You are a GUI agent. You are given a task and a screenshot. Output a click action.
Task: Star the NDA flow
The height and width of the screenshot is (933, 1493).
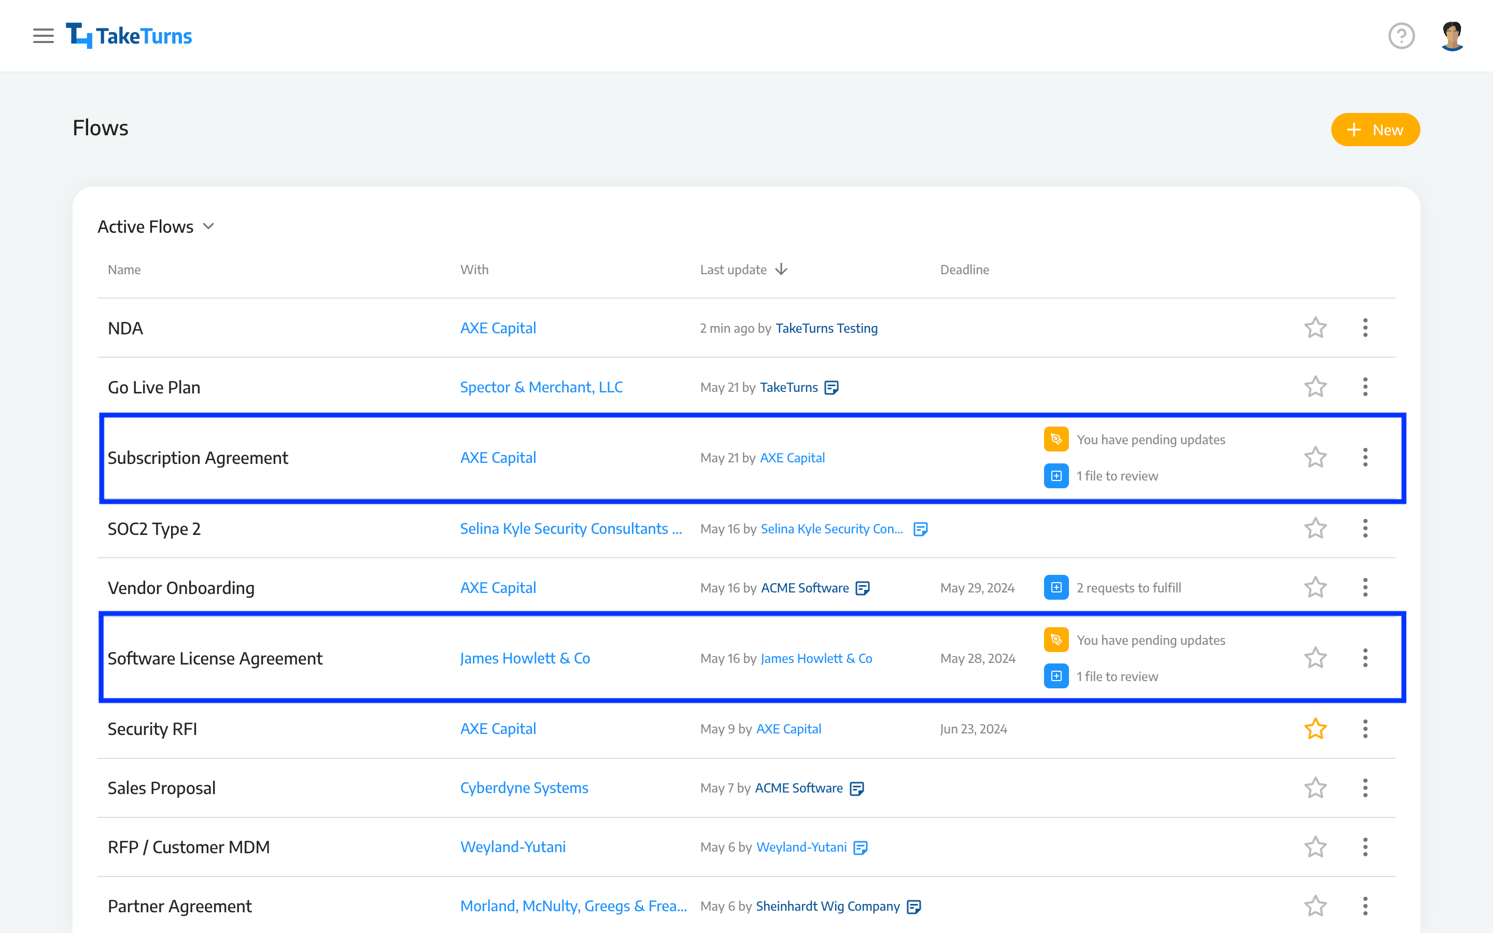tap(1315, 328)
